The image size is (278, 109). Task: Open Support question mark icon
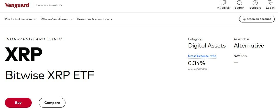255,3
